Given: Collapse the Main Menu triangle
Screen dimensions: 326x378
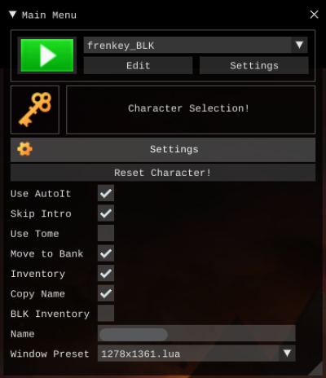Looking at the screenshot, I should point(13,15).
